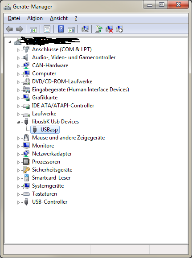This screenshot has width=192, height=258.
Task: Click Update driver software toolbar icon
Action: (99, 29)
